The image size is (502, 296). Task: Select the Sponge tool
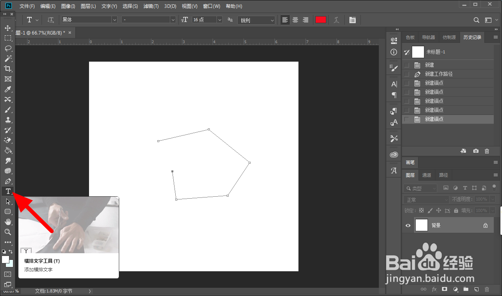pos(7,171)
